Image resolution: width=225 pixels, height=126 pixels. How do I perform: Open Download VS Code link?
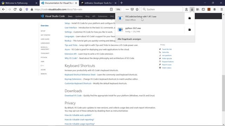[x=73, y=96]
